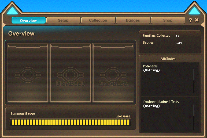Click the 2000/2000 gauge value
Viewport: 207px width, 138px height.
123,116
